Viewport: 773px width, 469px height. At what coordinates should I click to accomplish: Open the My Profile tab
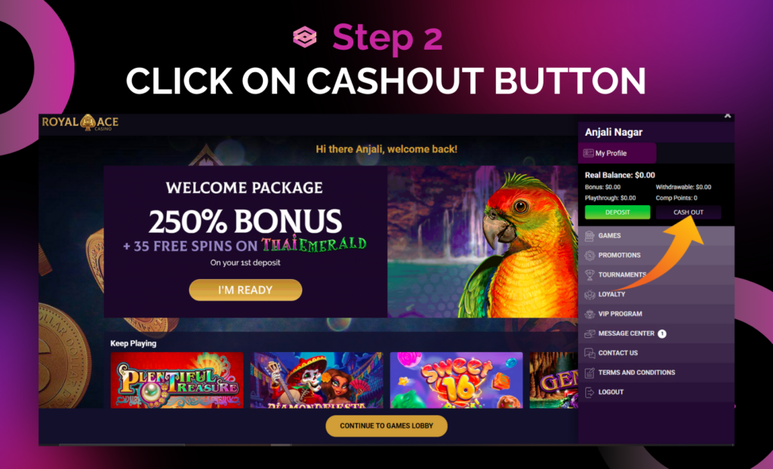point(617,153)
